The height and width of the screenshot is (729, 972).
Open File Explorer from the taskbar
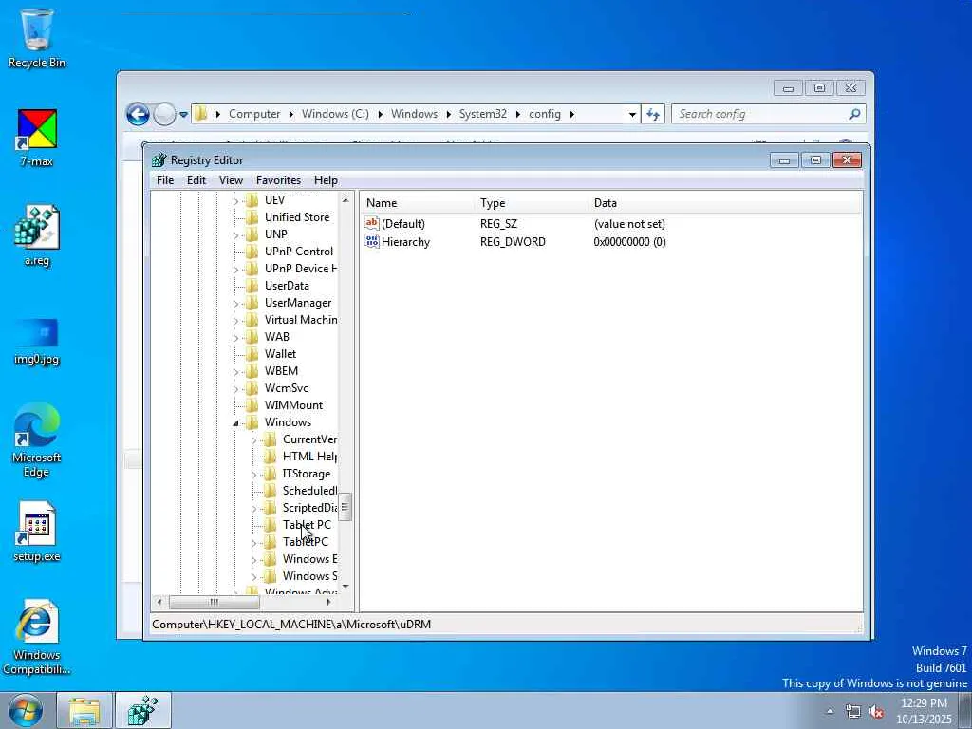(x=84, y=710)
